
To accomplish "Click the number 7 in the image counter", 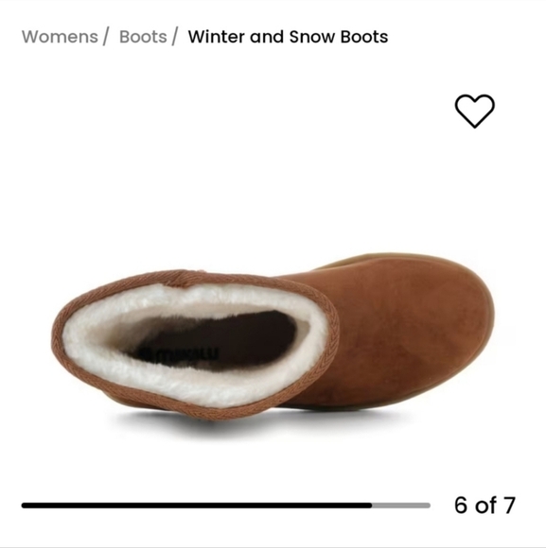I will pos(509,505).
